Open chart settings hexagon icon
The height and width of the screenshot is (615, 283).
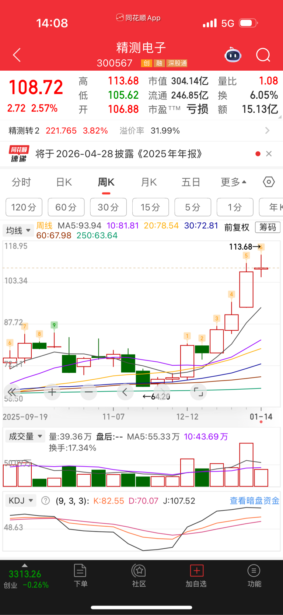coord(269,182)
